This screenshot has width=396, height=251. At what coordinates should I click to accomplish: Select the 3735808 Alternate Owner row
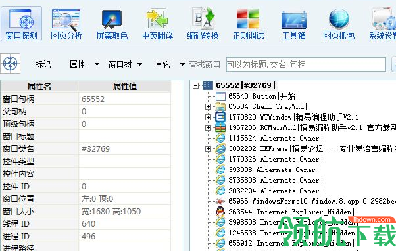(276, 181)
